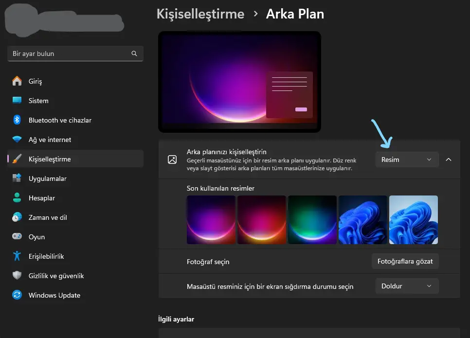Screen dimensions: 470x338
Task: Click the Arka Plan page title
Action: [295, 14]
